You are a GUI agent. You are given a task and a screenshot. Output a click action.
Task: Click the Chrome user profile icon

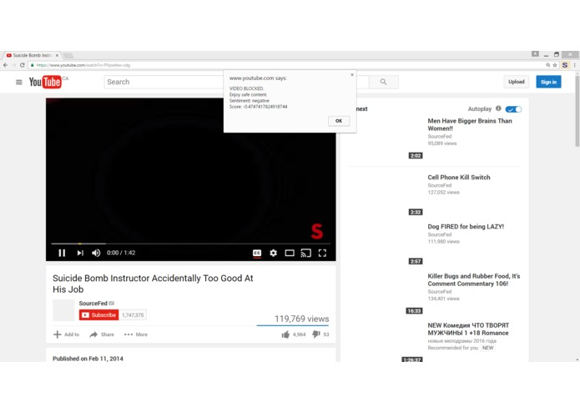(535, 54)
